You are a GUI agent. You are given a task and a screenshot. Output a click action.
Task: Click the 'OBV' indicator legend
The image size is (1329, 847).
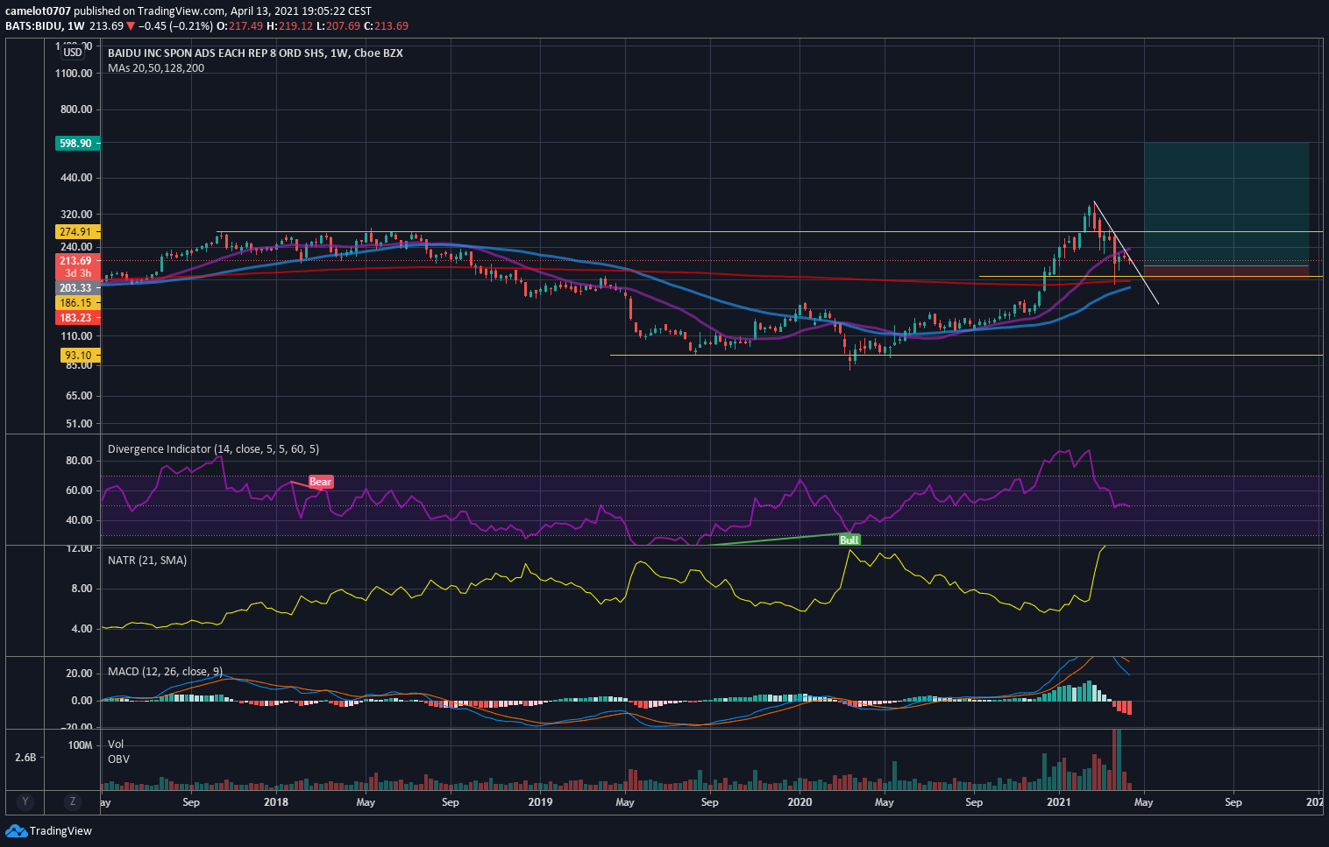point(118,759)
